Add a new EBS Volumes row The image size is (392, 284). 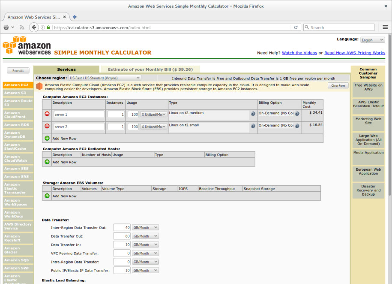click(x=47, y=196)
